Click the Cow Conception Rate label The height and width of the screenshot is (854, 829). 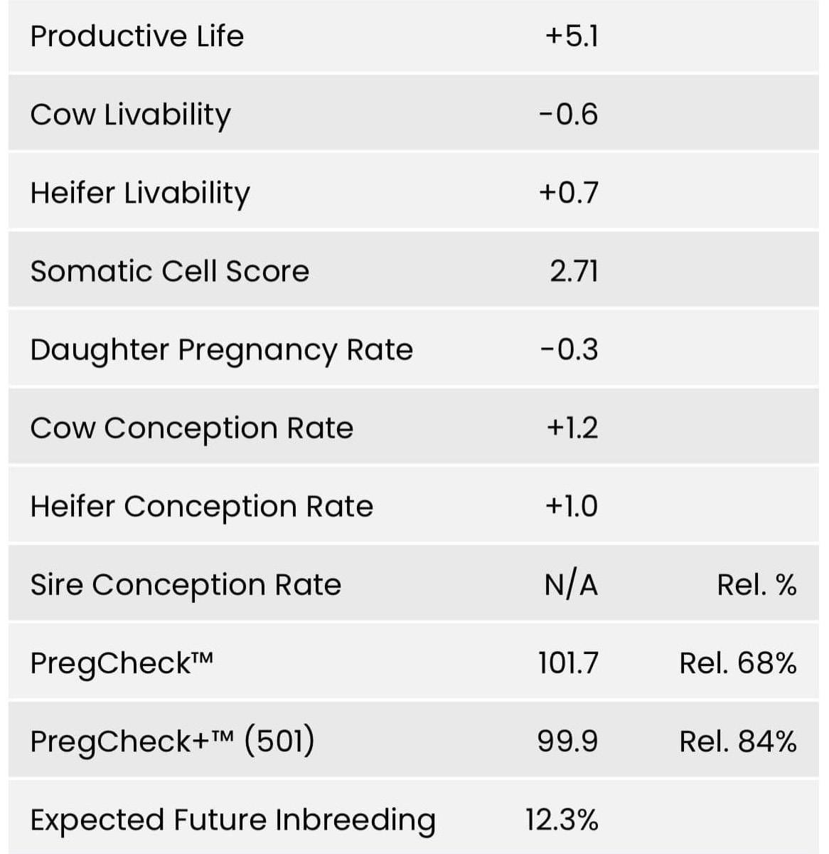tap(191, 428)
